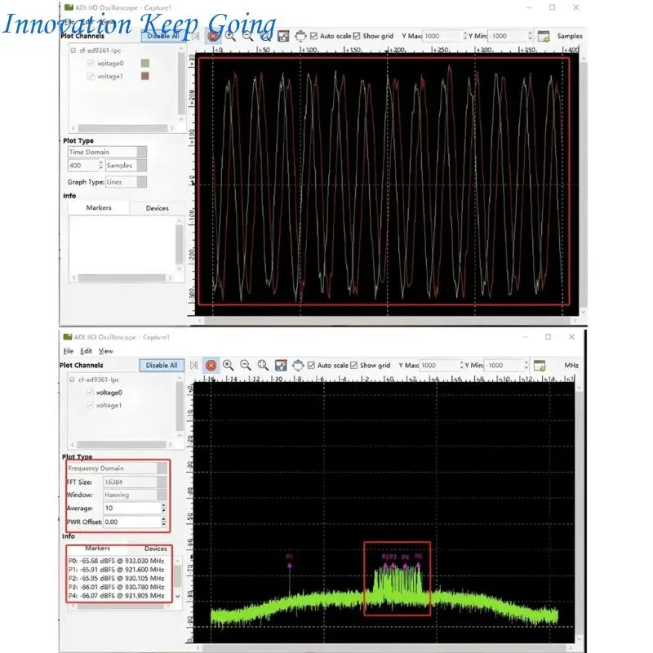Select marker row P0: -65.68 dBFS @ 933.030 MHz

[117, 561]
